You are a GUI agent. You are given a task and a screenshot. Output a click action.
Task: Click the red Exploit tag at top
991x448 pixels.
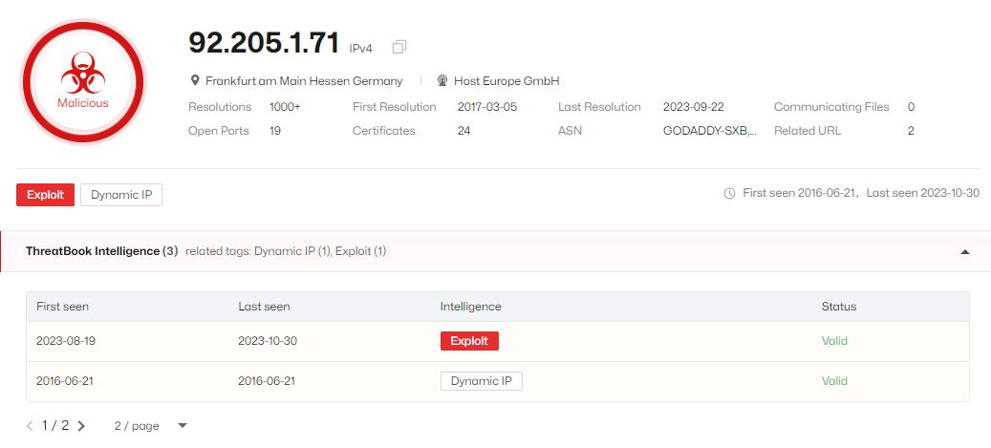46,195
